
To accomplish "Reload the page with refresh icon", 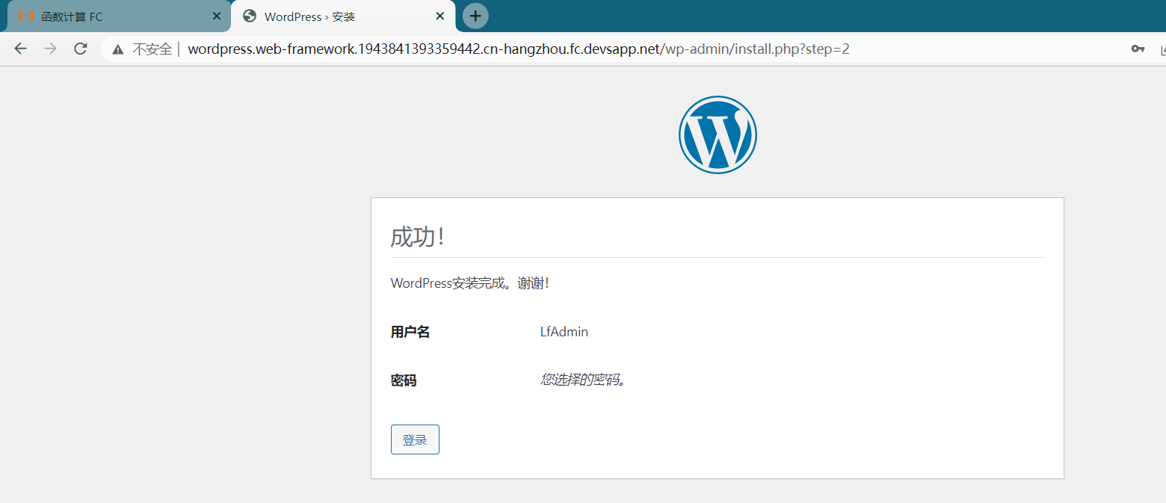I will pos(81,49).
